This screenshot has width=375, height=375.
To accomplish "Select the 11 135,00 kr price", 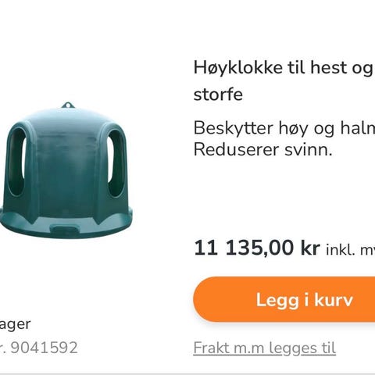I will click(257, 248).
